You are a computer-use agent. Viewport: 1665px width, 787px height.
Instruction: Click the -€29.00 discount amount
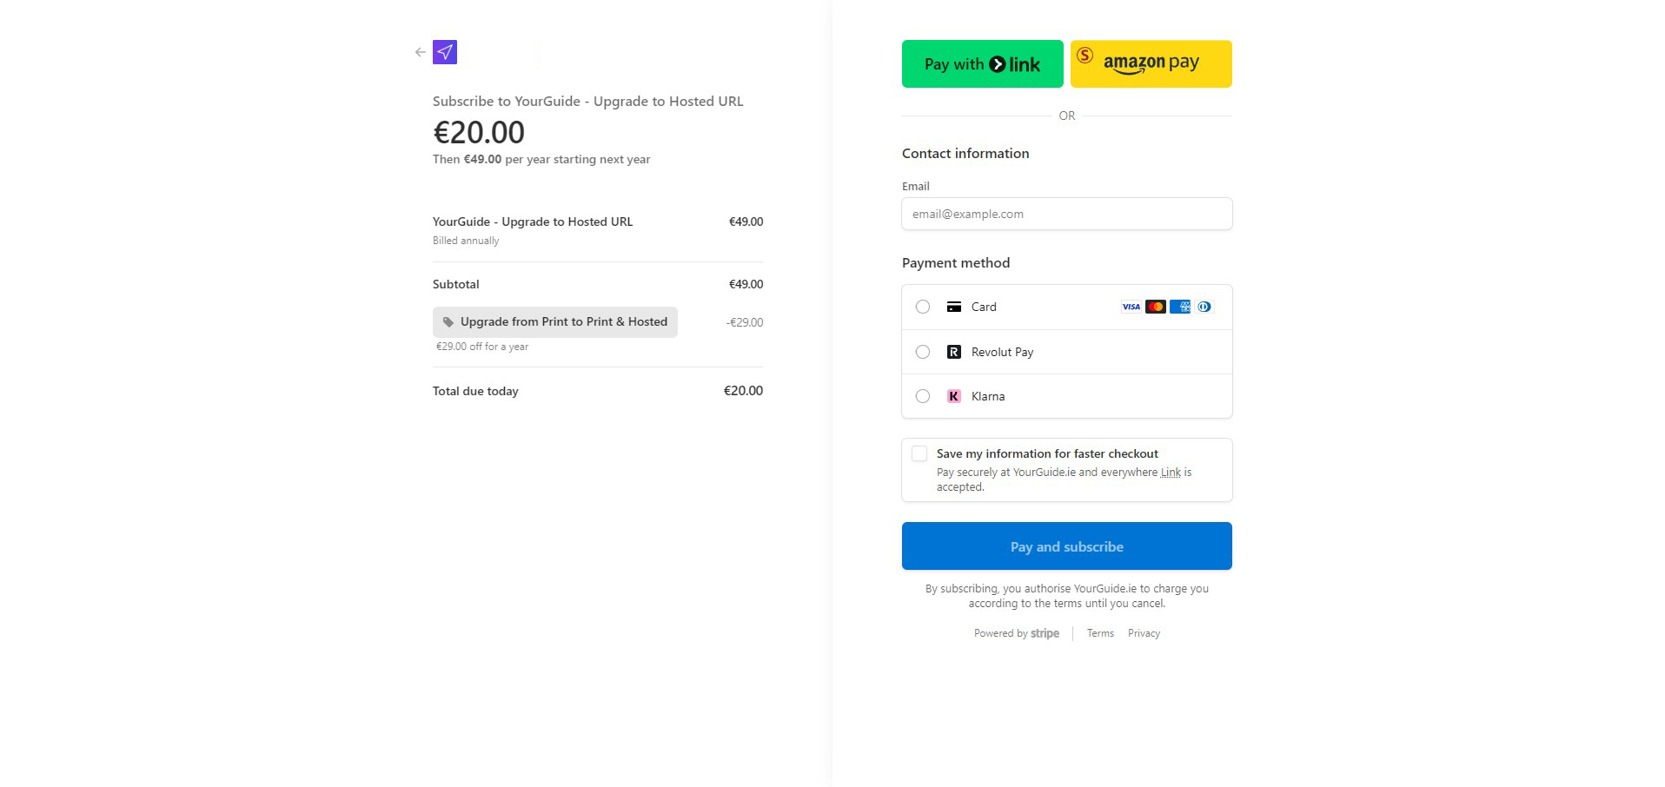click(745, 322)
